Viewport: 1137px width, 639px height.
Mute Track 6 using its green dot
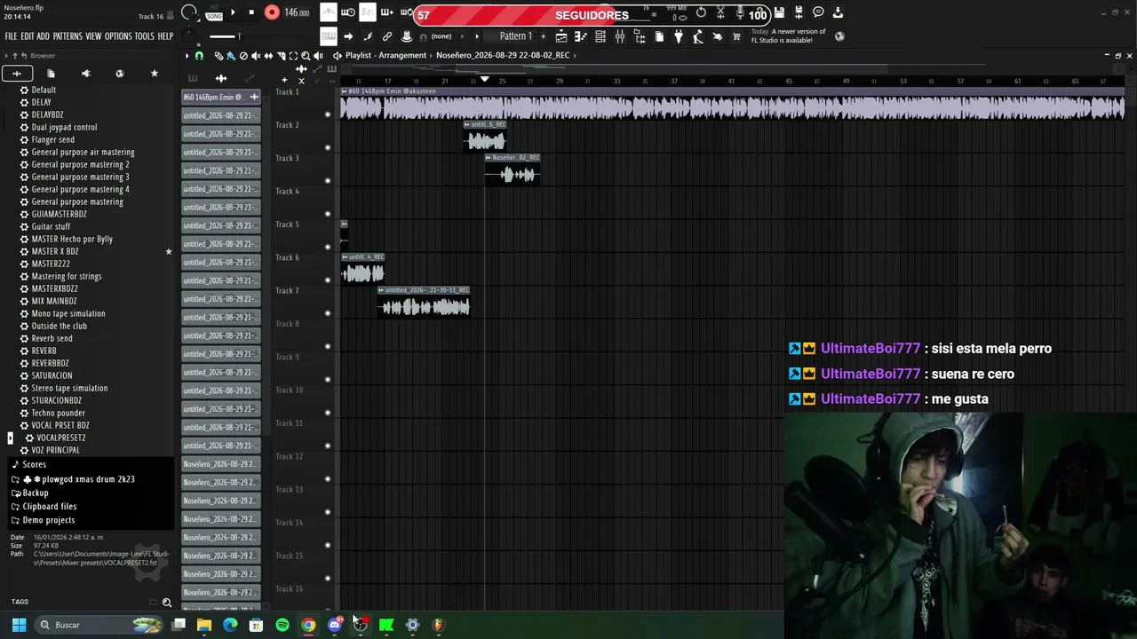coord(328,280)
